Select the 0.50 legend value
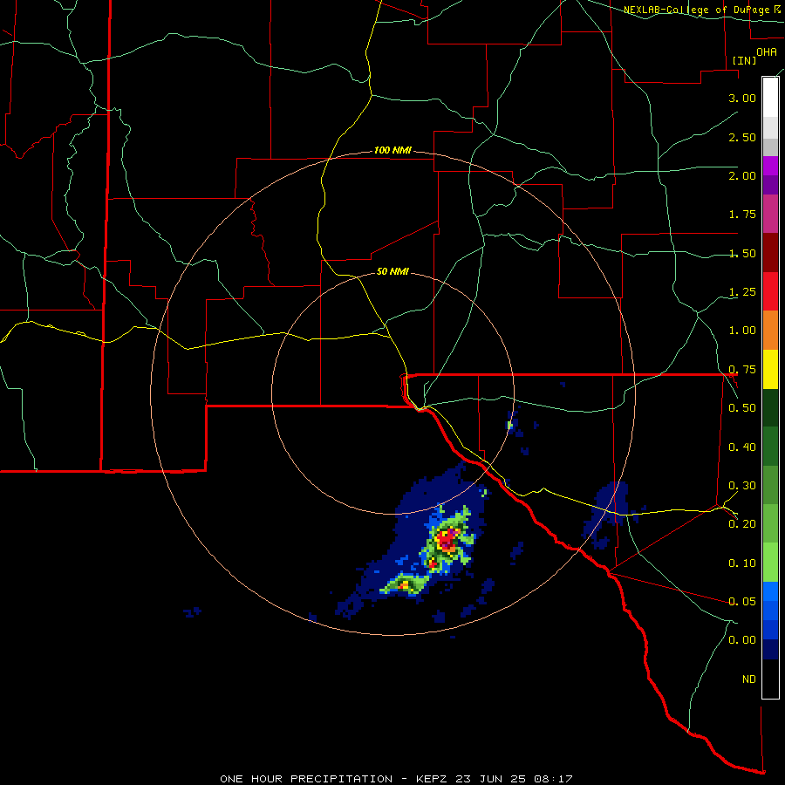This screenshot has width=785, height=785. pyautogui.click(x=742, y=408)
